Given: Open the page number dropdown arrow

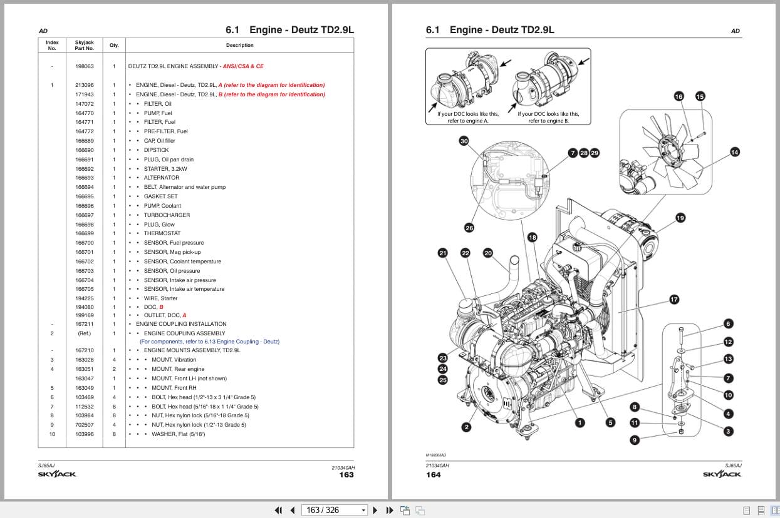Looking at the screenshot, I should (363, 510).
